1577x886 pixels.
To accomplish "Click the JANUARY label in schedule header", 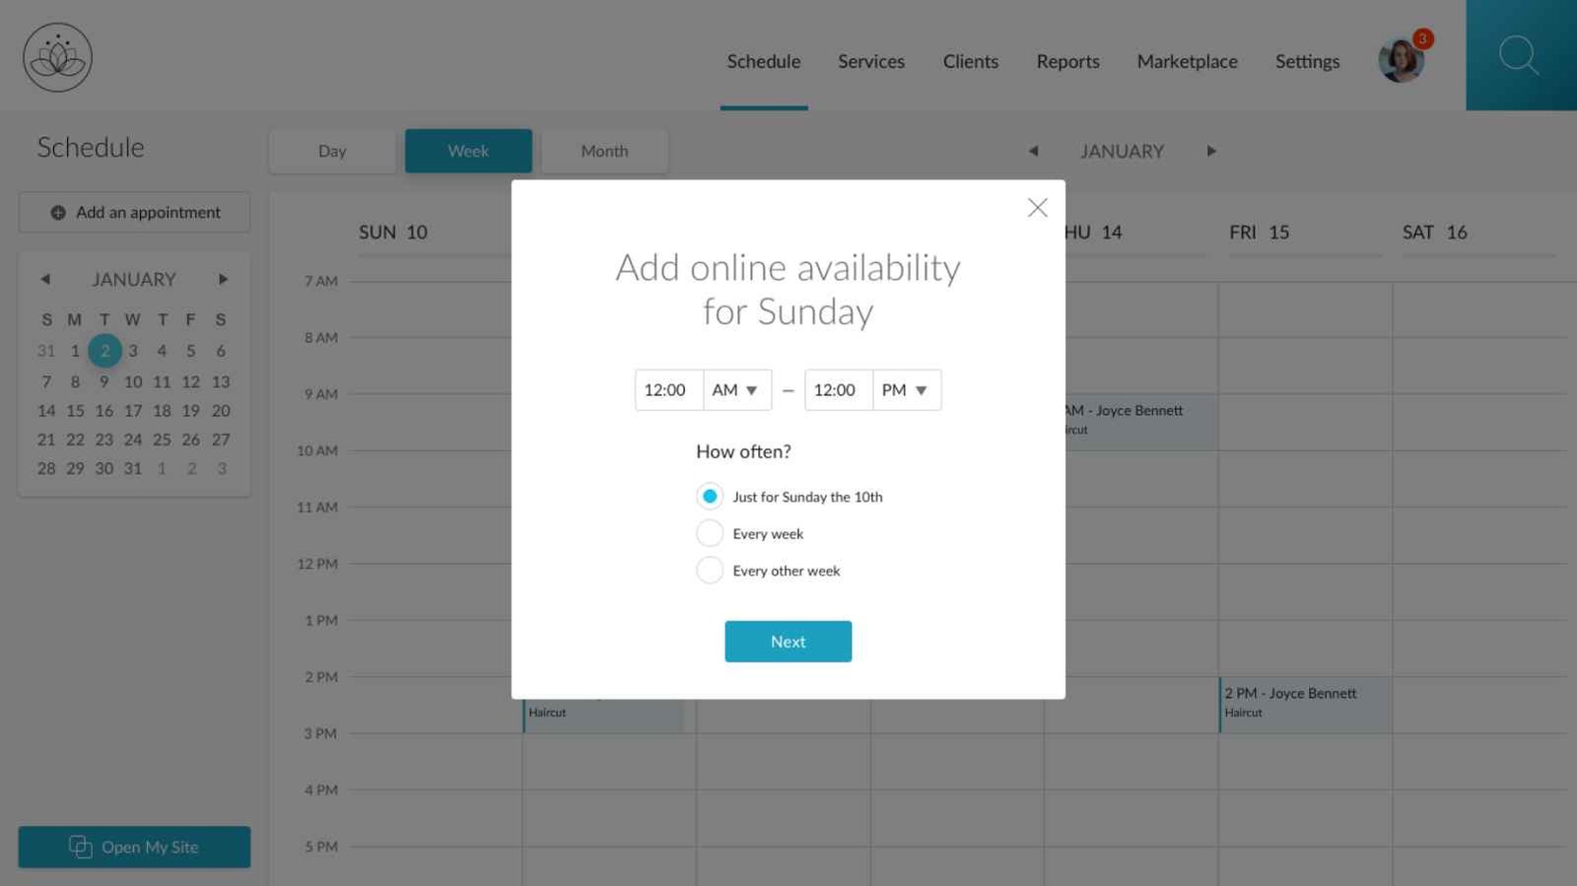I will 1122,151.
